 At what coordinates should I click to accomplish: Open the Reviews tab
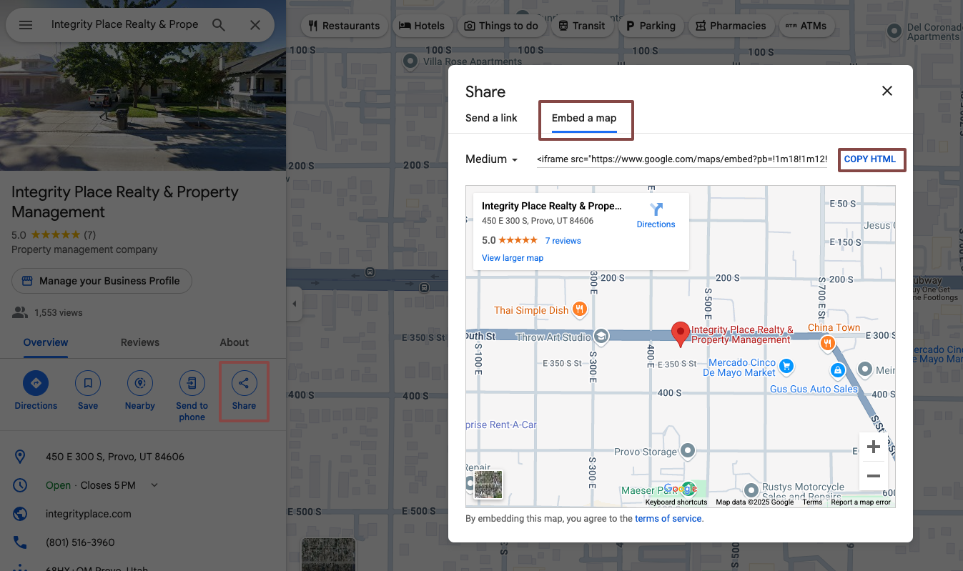140,342
